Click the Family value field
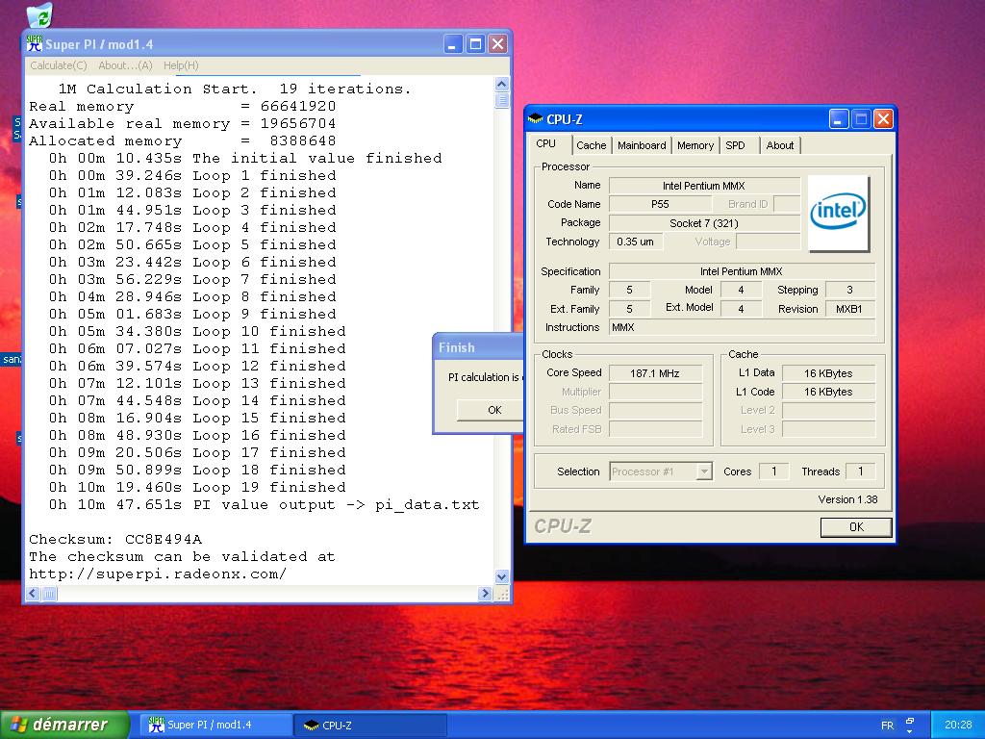The height and width of the screenshot is (739, 985). point(629,290)
